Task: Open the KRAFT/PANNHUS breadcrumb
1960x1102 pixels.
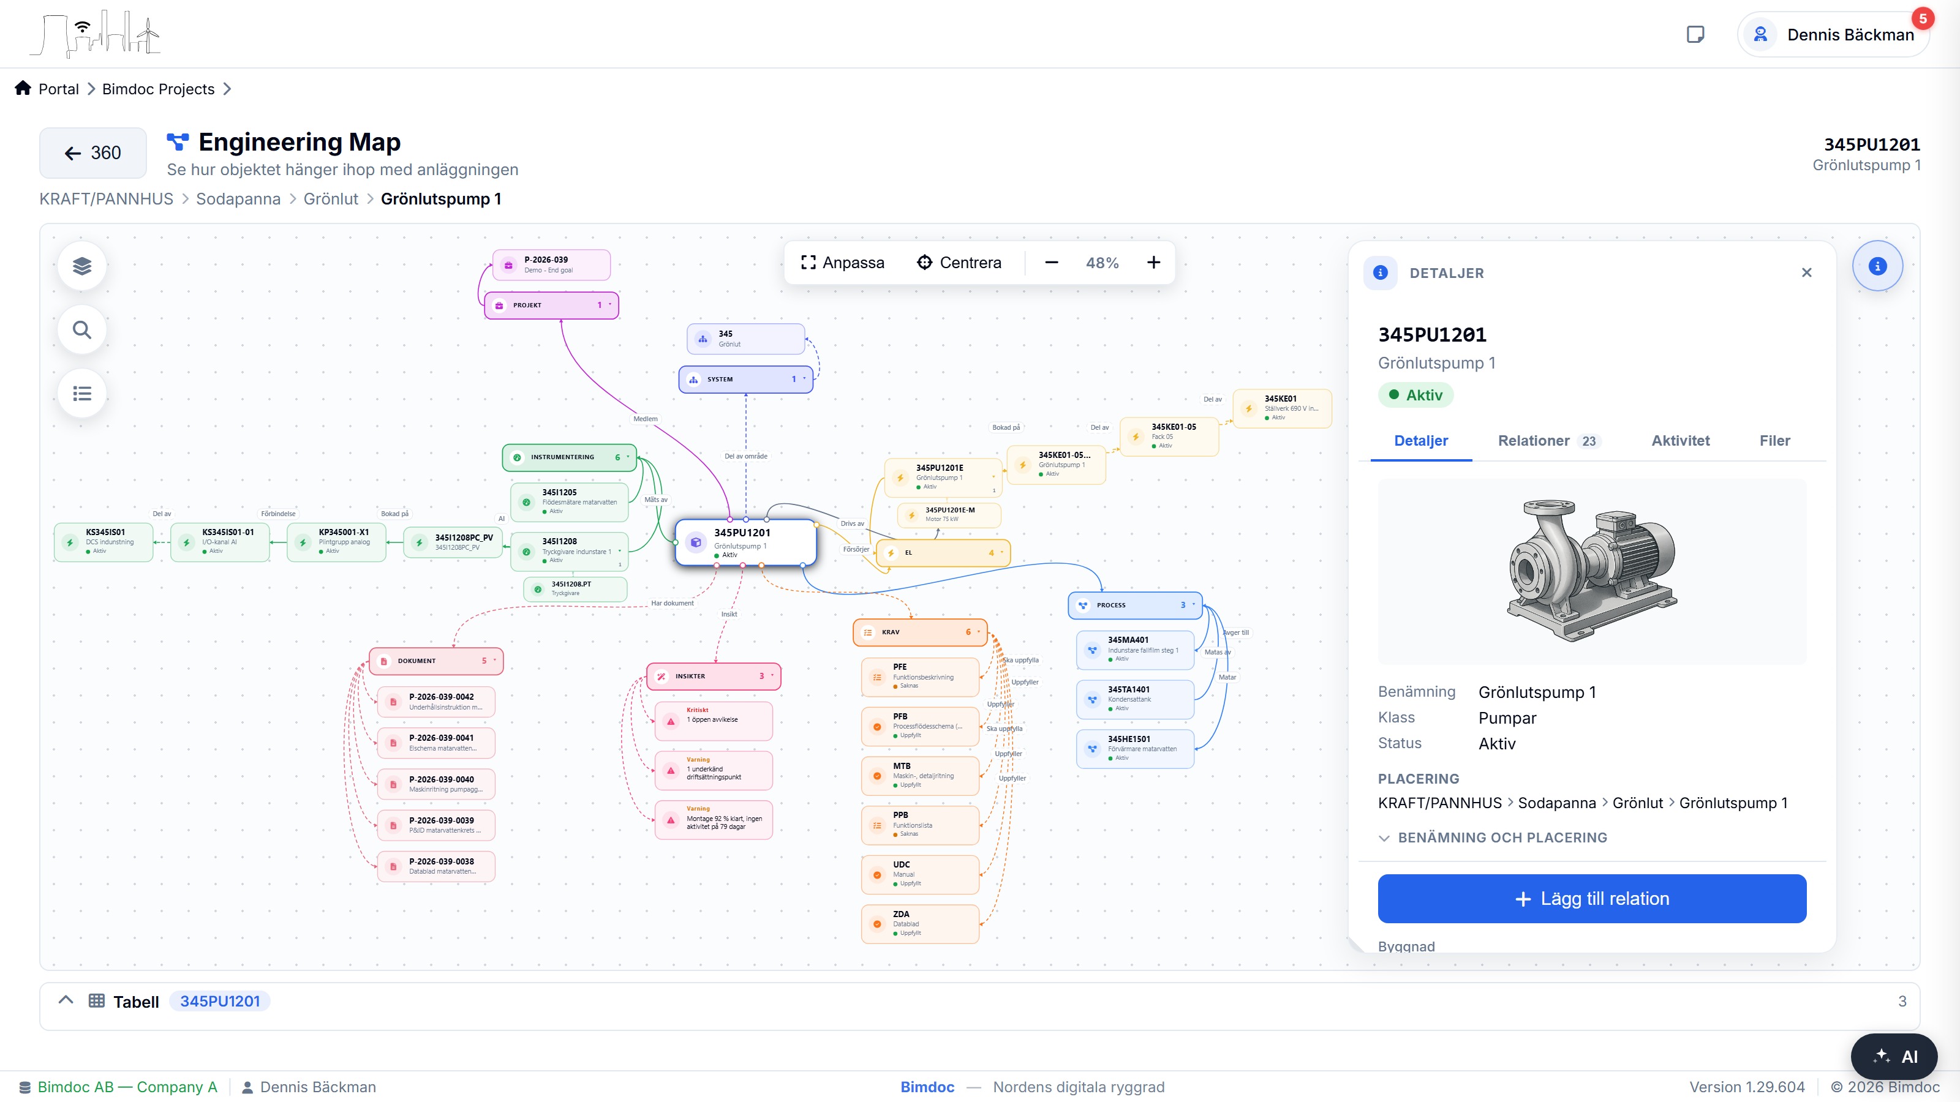Action: (x=107, y=198)
